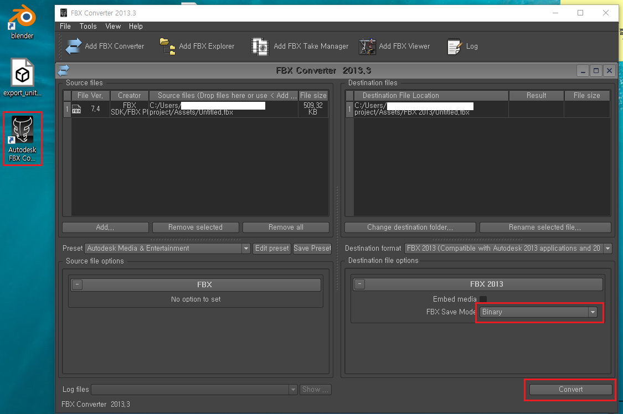Click the FBX section header bar in source options
Screen dimensions: 623x414
[196, 284]
